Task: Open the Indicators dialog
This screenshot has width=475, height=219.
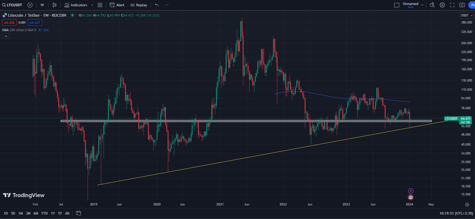Action: tap(76, 5)
